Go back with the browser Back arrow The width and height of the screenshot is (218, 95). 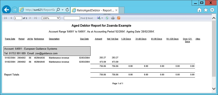[6, 10]
